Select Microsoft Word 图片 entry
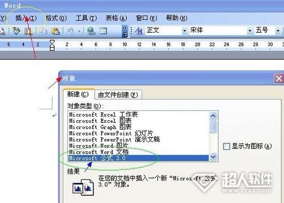 [139, 146]
